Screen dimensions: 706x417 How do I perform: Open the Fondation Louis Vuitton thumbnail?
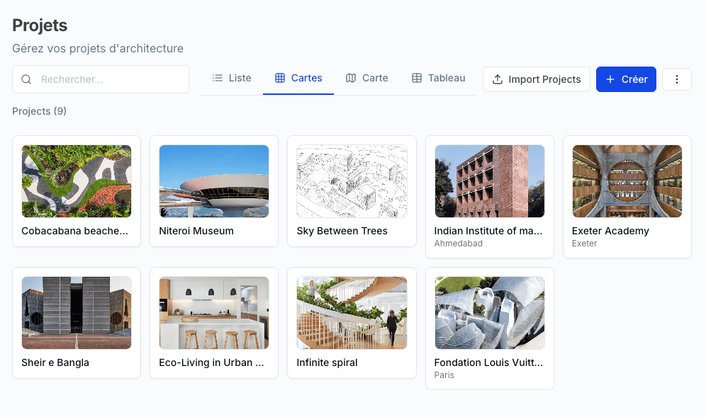point(489,313)
